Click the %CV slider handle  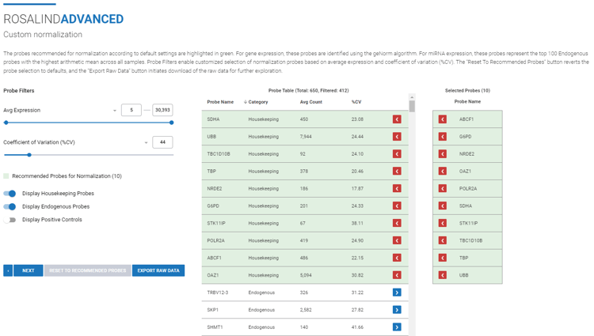[29, 155]
